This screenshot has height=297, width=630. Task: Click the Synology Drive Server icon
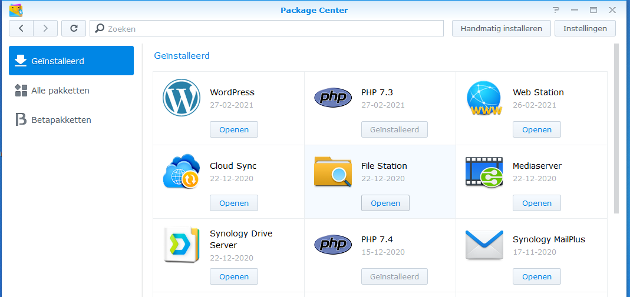tap(181, 245)
